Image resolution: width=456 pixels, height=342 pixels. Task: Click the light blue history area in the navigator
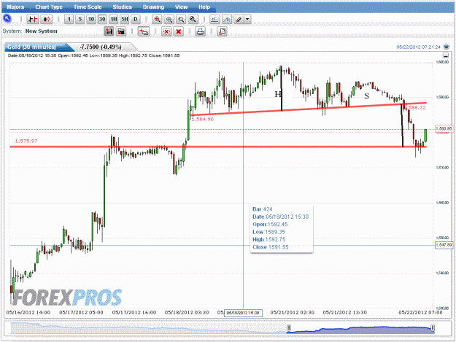click(148, 328)
